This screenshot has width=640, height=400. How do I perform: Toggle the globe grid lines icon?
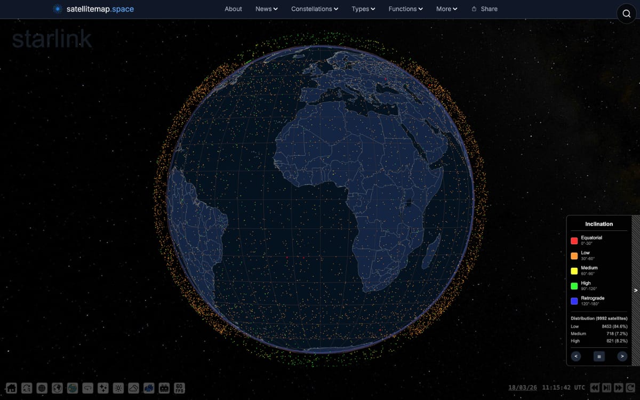click(42, 388)
